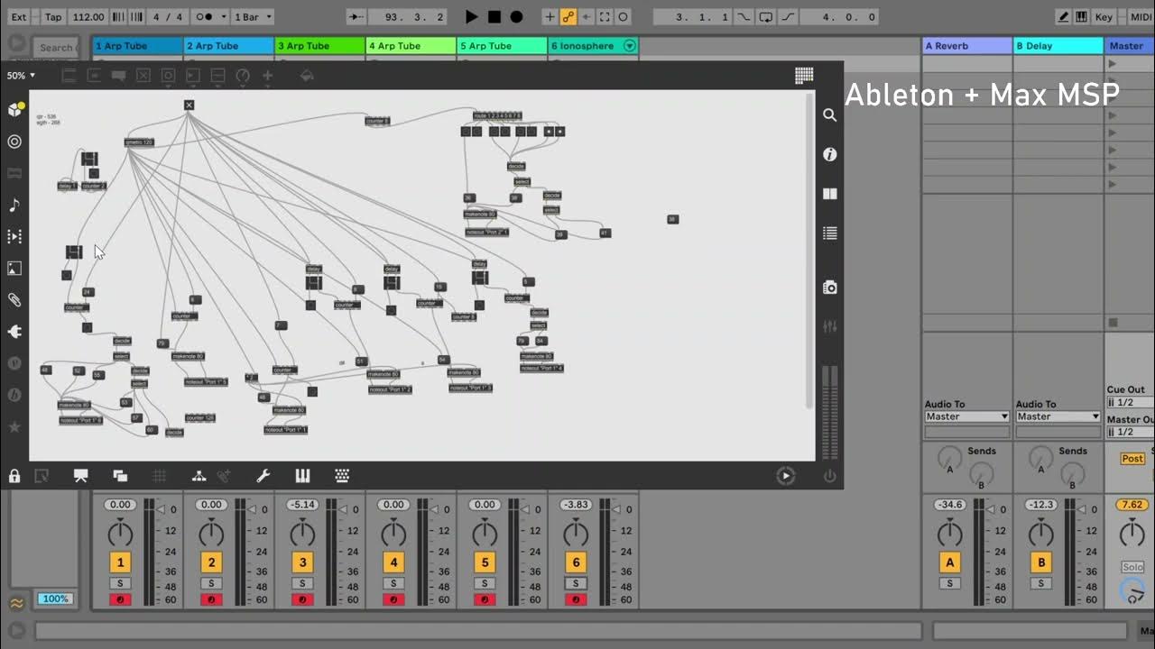Select the B Delay return track header
The image size is (1155, 649).
pyautogui.click(x=1058, y=46)
